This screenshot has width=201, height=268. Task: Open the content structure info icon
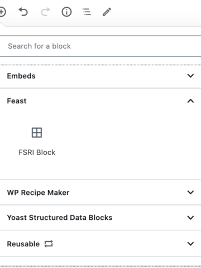coord(66,12)
